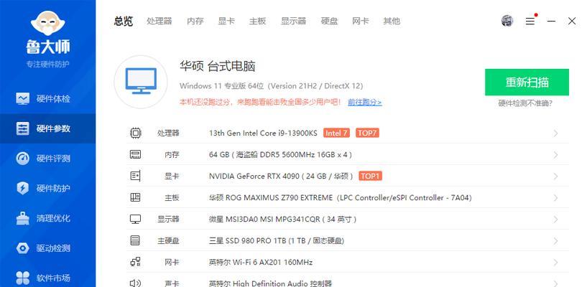The height and width of the screenshot is (287, 587).
Task: Click the 华硕 ROG MAXIMUS Z790 EXTREME text
Action: (341, 198)
